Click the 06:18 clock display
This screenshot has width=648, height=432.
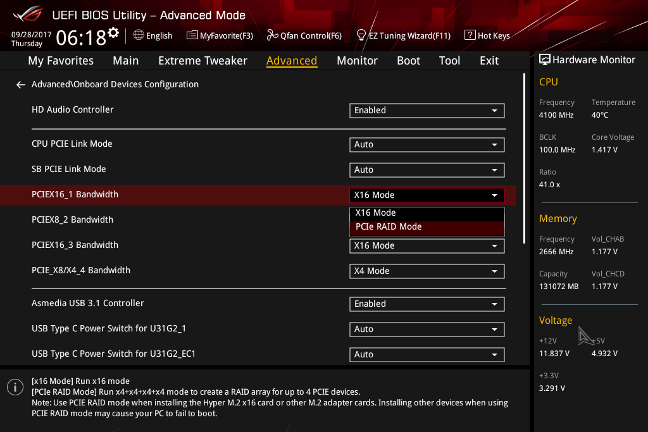[81, 38]
